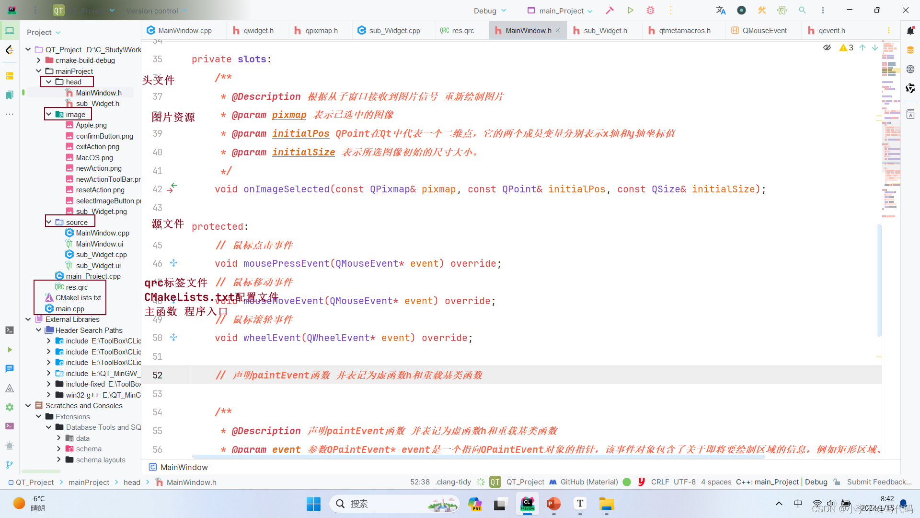Click the head breadcrumb in navigation bar
Viewport: 920px width, 518px height.
[132, 482]
